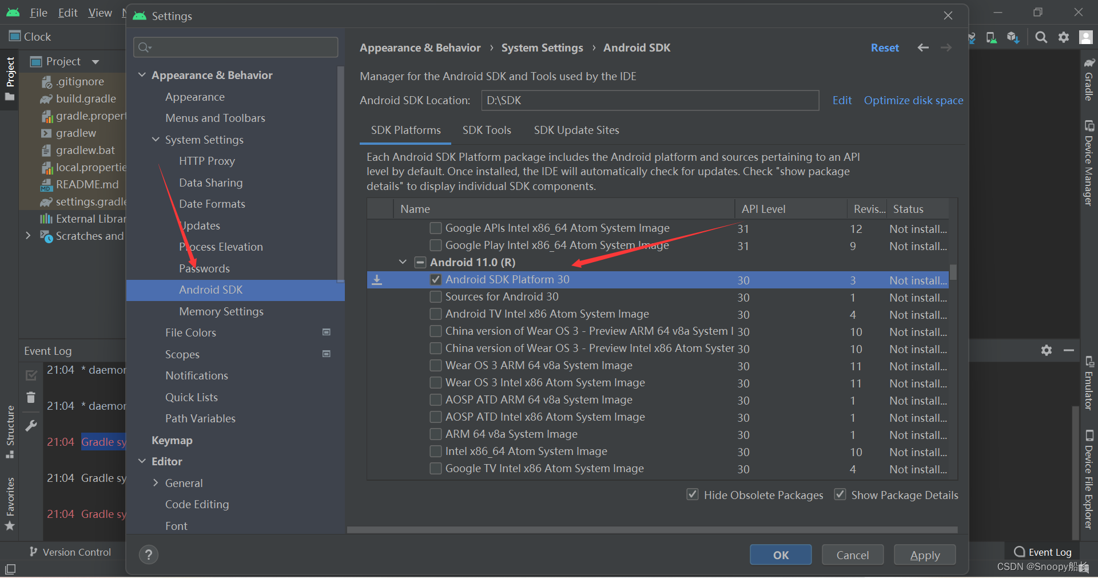This screenshot has width=1098, height=578.
Task: Switch to SDK Update Sites tab
Action: tap(576, 130)
